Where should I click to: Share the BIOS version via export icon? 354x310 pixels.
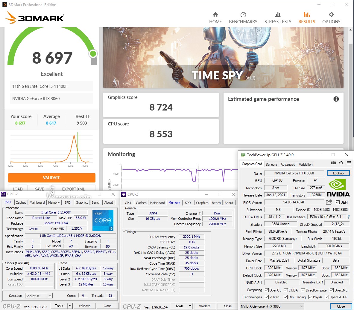tap(329, 202)
